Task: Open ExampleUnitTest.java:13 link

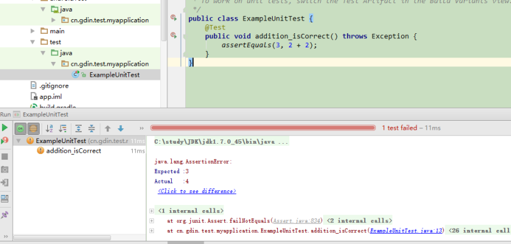Action: coord(406,231)
